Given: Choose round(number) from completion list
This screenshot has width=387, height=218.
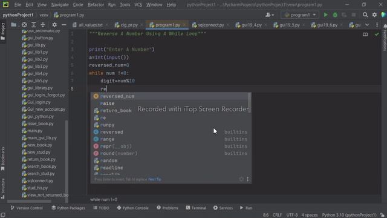Looking at the screenshot, I should 170,153.
